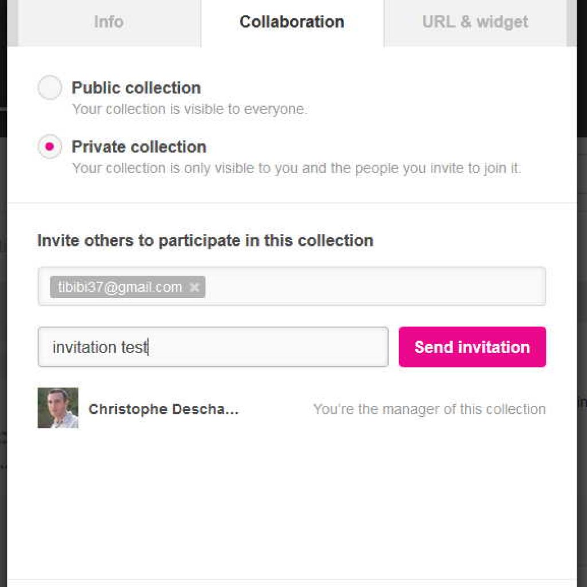The image size is (587, 587).
Task: Send the invitation with the pink button
Action: [472, 347]
